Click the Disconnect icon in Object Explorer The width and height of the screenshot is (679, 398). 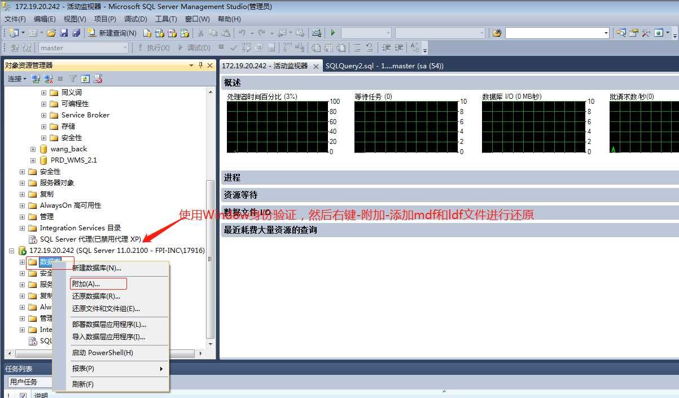coord(48,79)
